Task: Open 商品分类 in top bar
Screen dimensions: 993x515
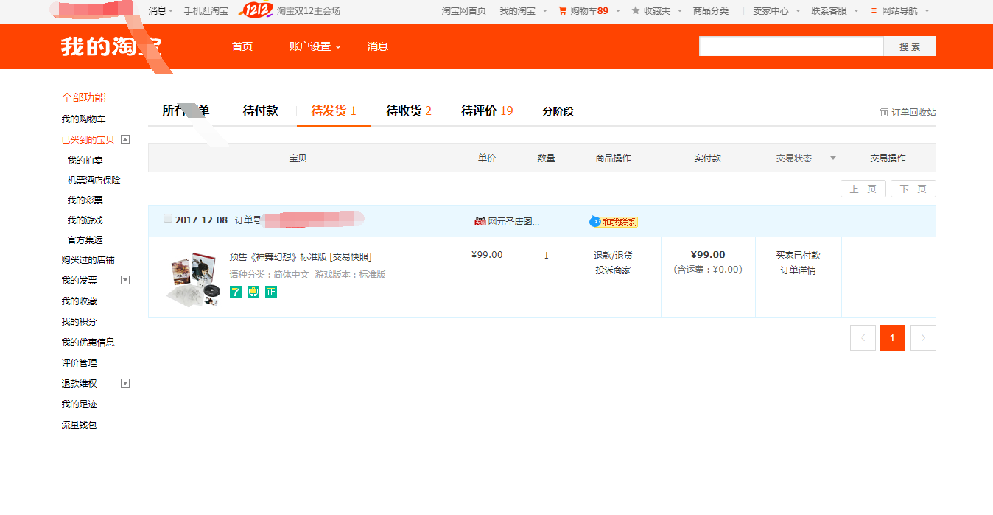Action: 711,11
